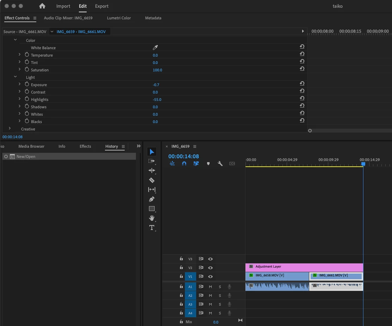Reset the Highlights parameter
This screenshot has height=326, width=392.
[302, 98]
